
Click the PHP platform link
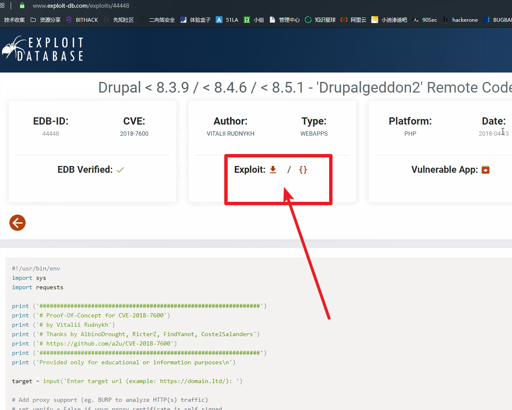click(410, 134)
